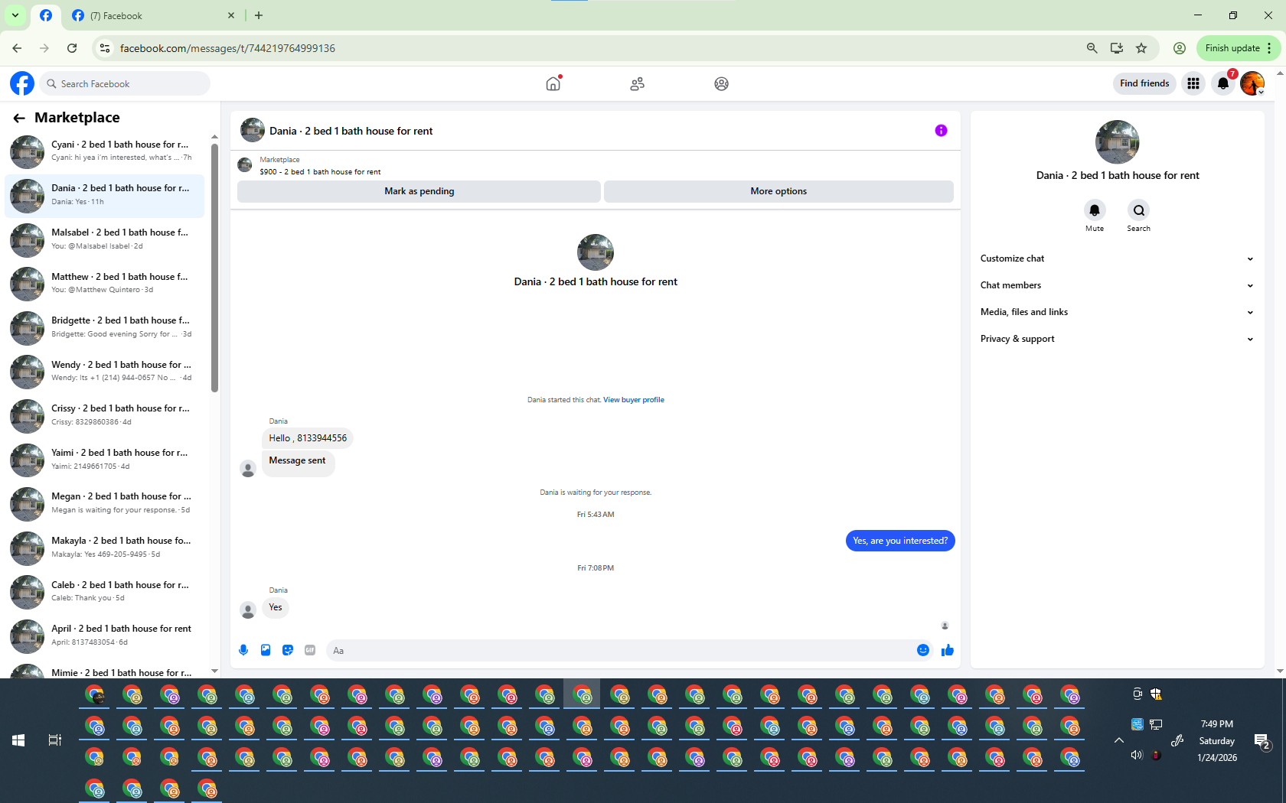Attach a photo file in composer
1286x803 pixels.
(x=266, y=650)
